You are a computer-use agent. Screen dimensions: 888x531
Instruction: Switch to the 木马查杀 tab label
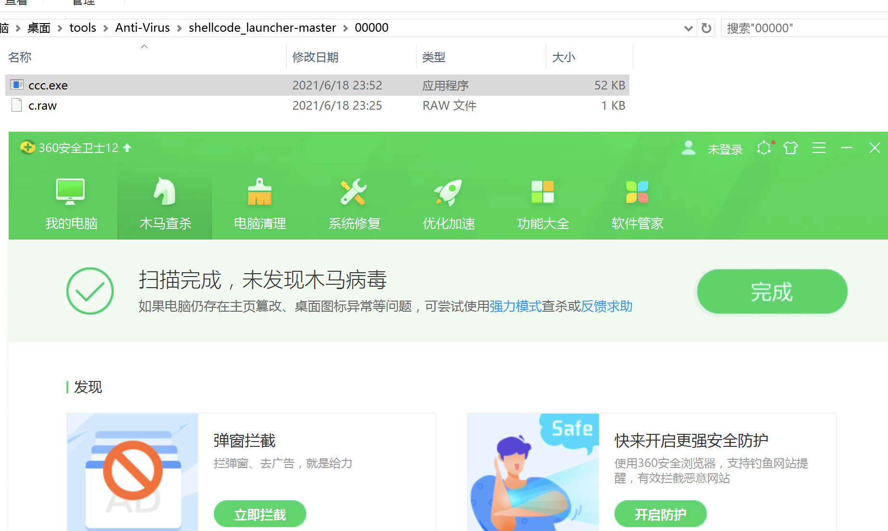coord(166,223)
